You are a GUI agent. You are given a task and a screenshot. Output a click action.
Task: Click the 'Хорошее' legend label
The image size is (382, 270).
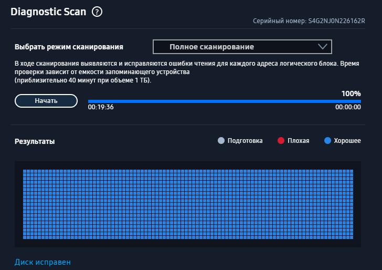click(347, 141)
